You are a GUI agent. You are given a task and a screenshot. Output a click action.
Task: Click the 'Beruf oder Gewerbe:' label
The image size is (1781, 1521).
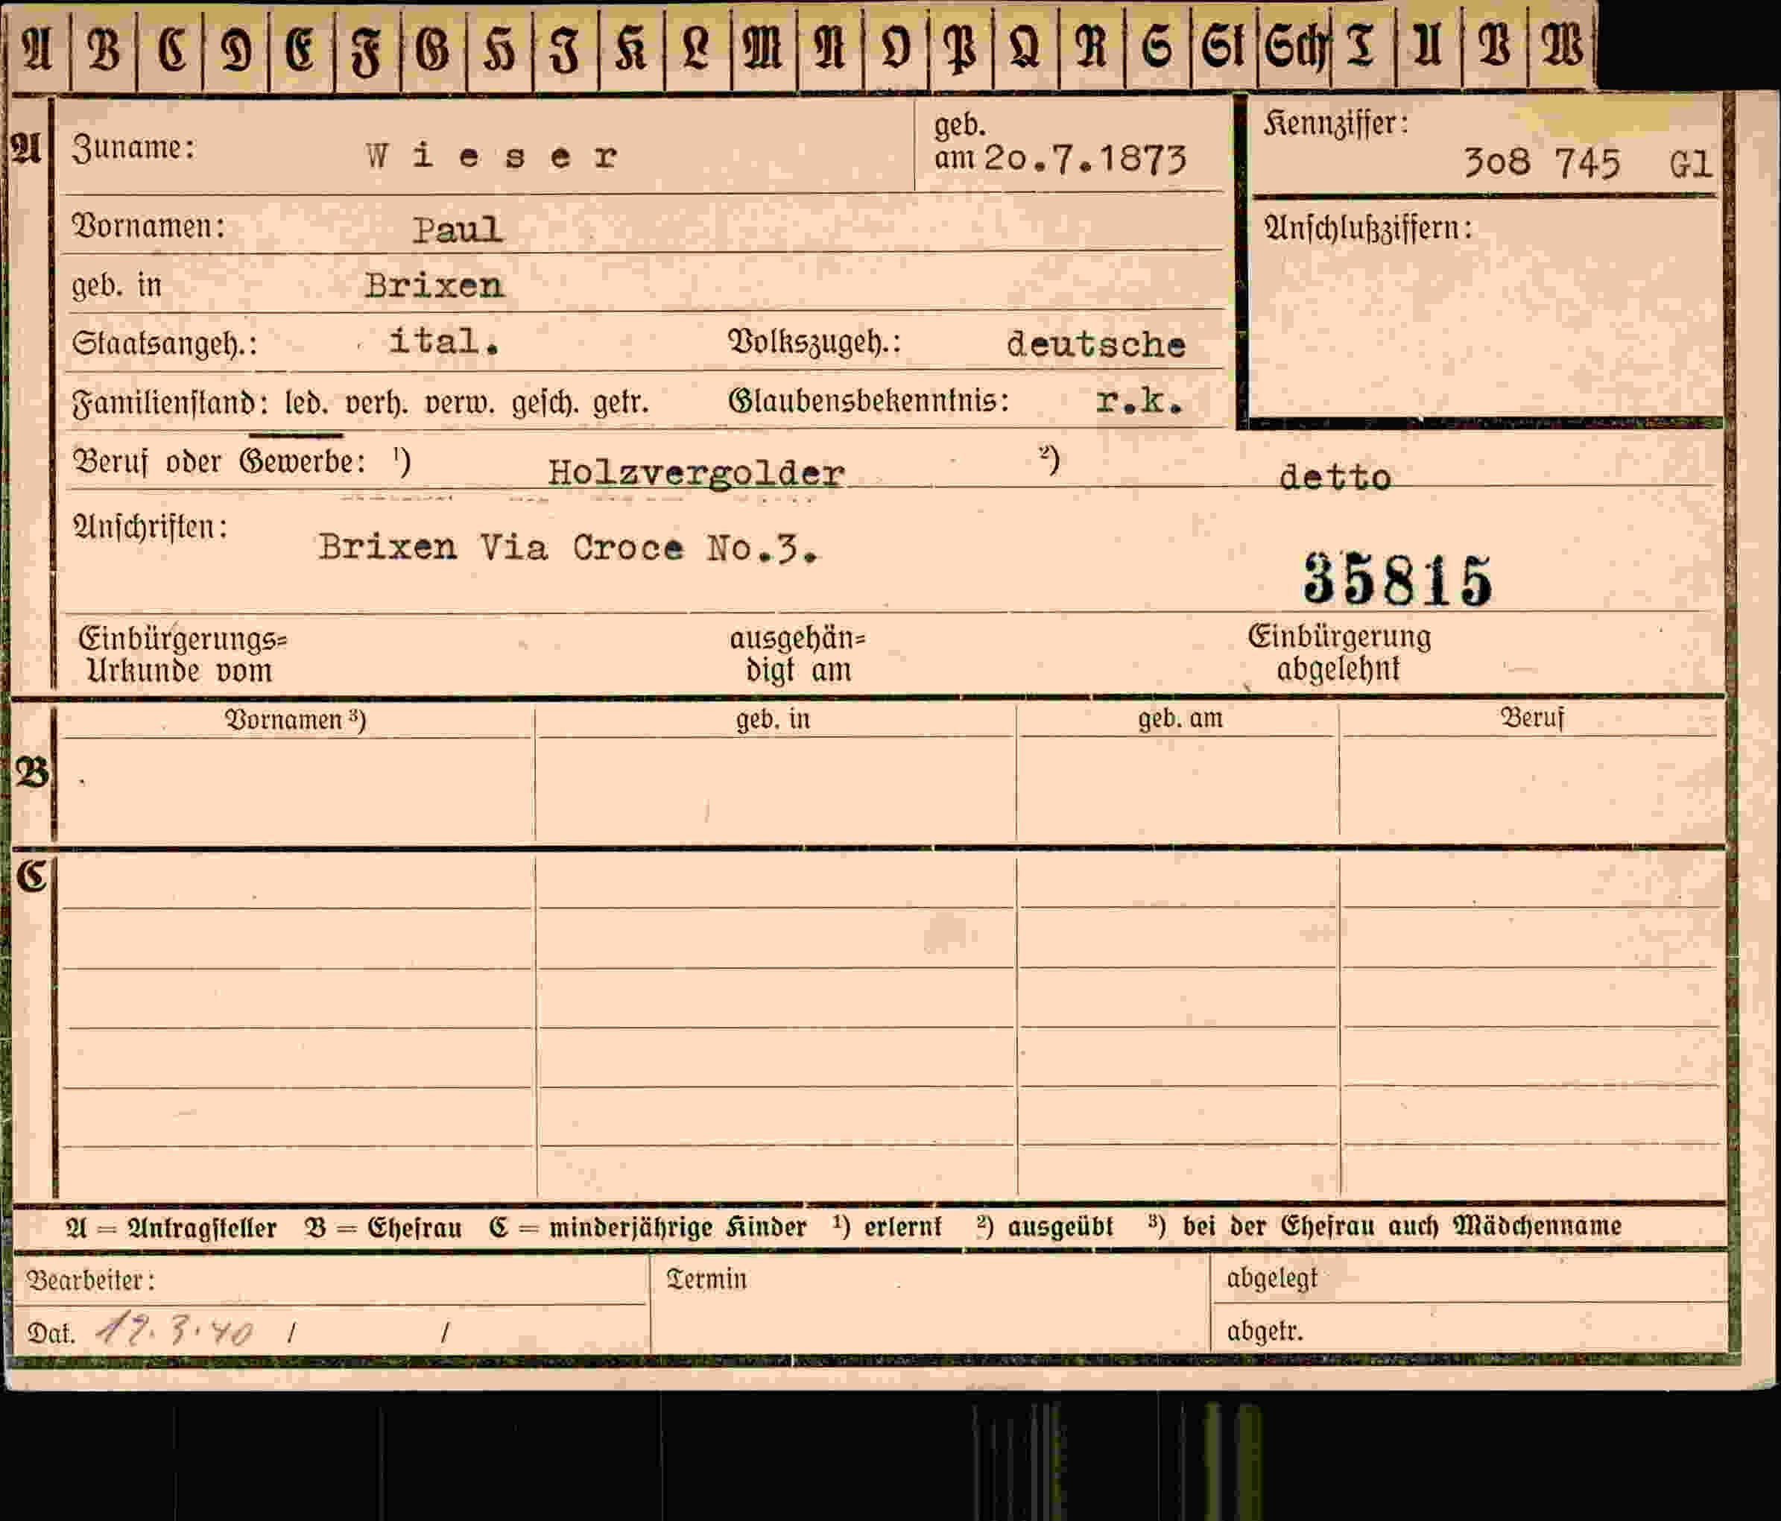[219, 462]
